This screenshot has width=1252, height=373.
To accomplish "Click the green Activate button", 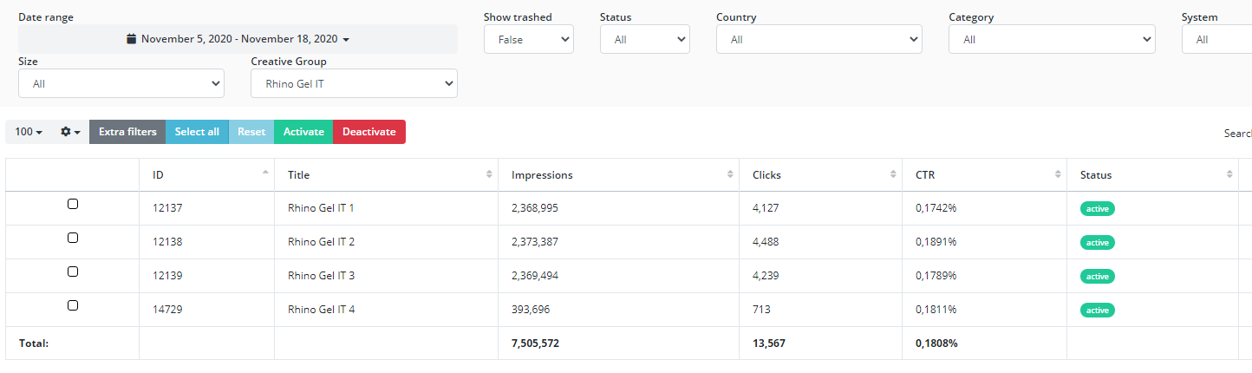I will (x=303, y=132).
